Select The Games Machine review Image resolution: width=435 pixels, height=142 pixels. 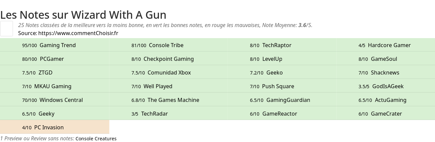pyautogui.click(x=173, y=100)
